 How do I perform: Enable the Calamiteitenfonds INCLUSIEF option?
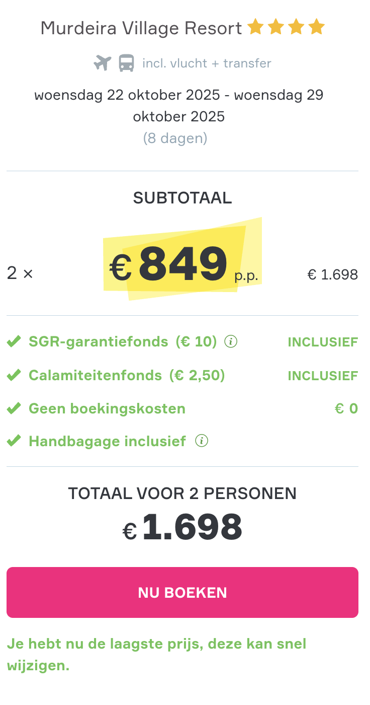pyautogui.click(x=323, y=375)
